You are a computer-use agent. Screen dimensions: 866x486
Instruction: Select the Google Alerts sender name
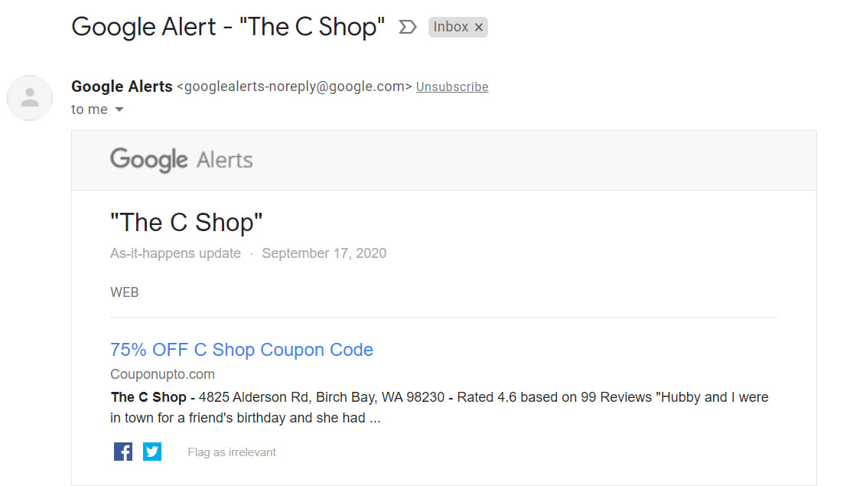[122, 86]
